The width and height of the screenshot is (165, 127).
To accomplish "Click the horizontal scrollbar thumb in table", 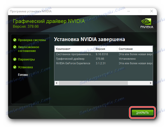I will tap(93, 83).
